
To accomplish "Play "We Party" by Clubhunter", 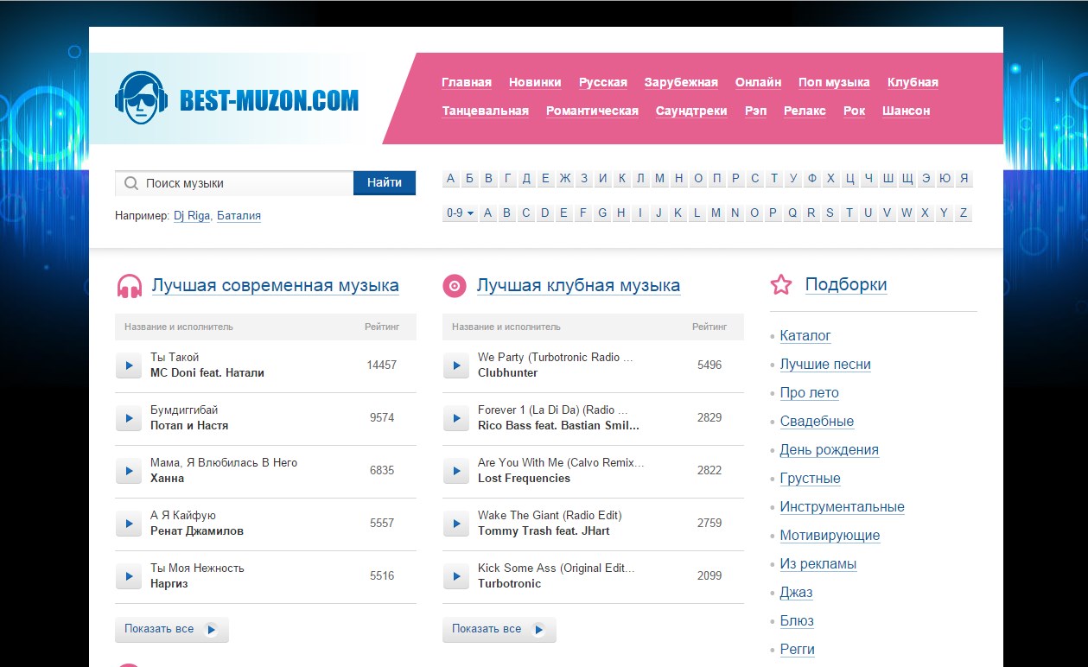I will (x=456, y=365).
